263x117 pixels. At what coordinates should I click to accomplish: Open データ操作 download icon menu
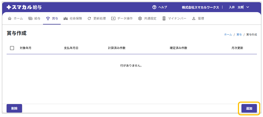point(113,18)
